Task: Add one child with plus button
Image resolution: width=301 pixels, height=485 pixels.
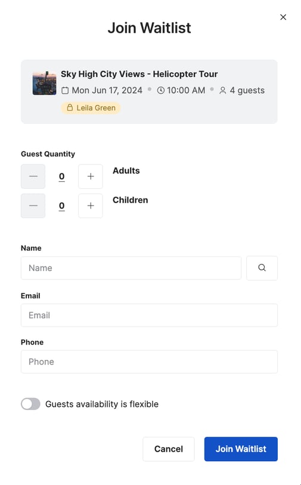Action: pos(91,206)
